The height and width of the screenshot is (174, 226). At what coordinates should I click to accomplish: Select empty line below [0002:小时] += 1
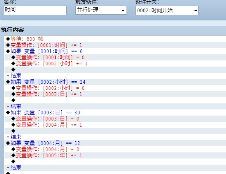(115, 69)
